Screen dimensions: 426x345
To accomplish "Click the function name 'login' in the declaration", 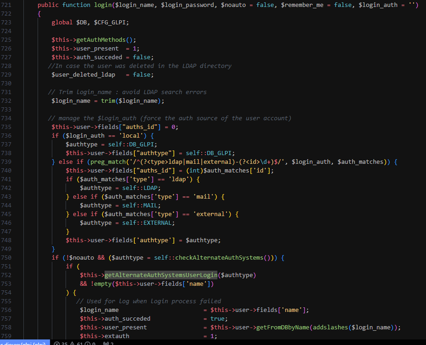I will pos(103,5).
